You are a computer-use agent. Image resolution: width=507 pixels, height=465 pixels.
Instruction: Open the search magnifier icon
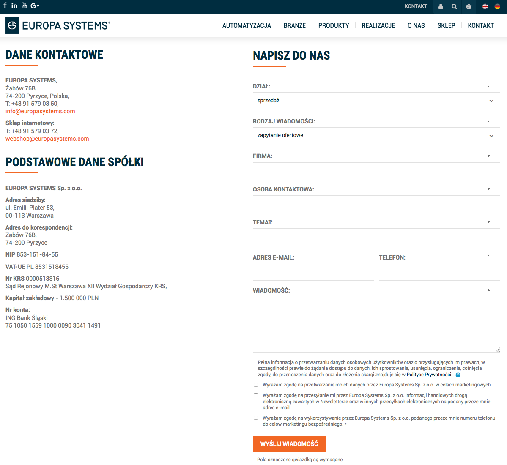(x=454, y=6)
